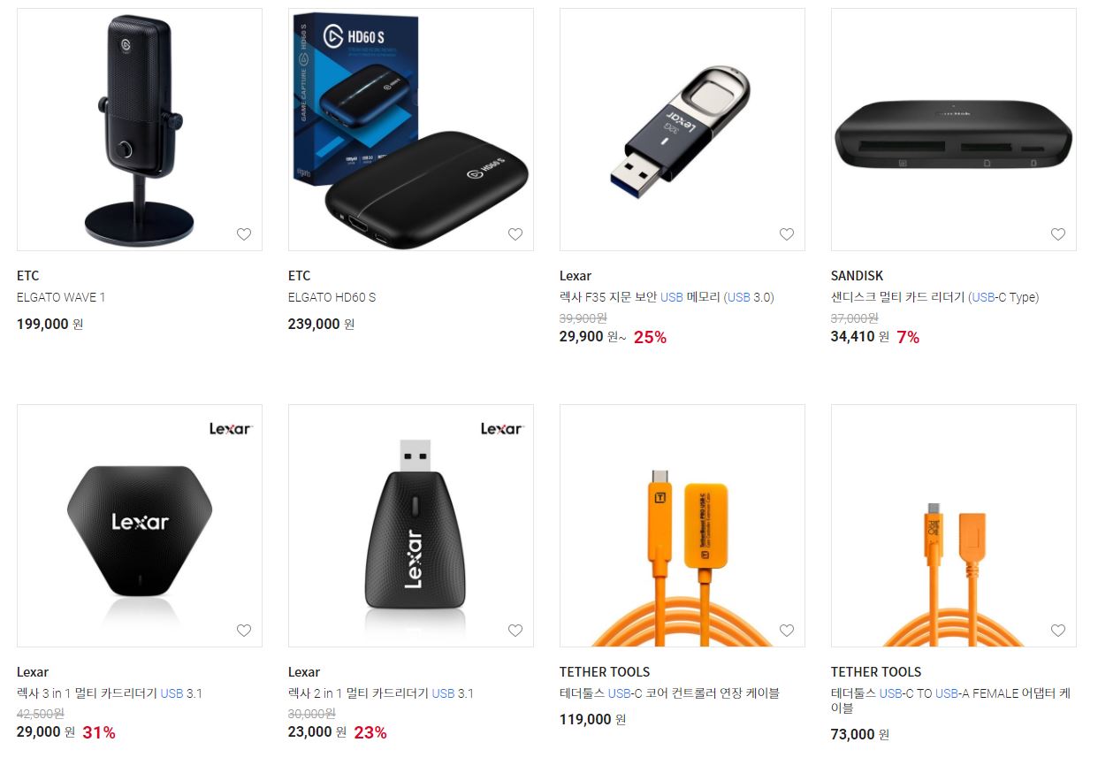The height and width of the screenshot is (773, 1098).
Task: Wishlist the Lexar 3 in 1 card reader
Action: pos(244,631)
